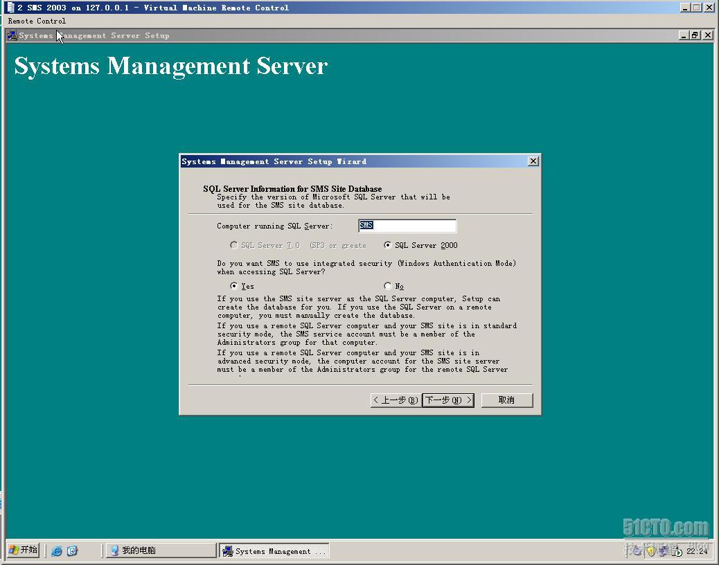Click the Systems Management Server banner title
This screenshot has height=565, width=719.
tap(171, 67)
